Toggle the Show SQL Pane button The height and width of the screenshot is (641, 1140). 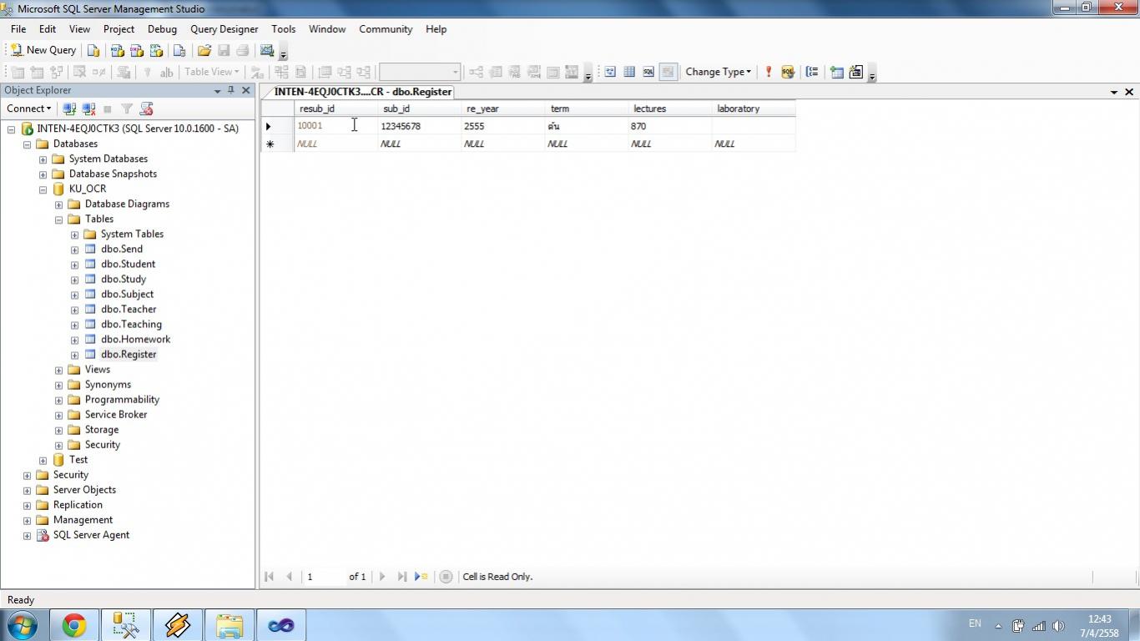pos(648,72)
